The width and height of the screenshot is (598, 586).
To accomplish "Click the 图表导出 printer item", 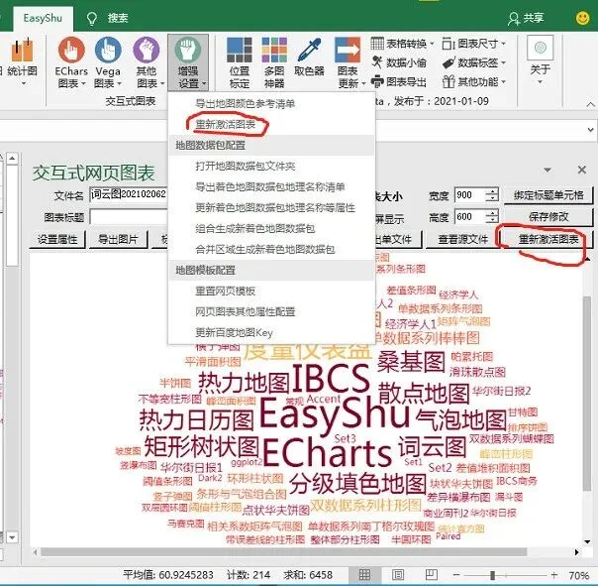I will point(399,81).
